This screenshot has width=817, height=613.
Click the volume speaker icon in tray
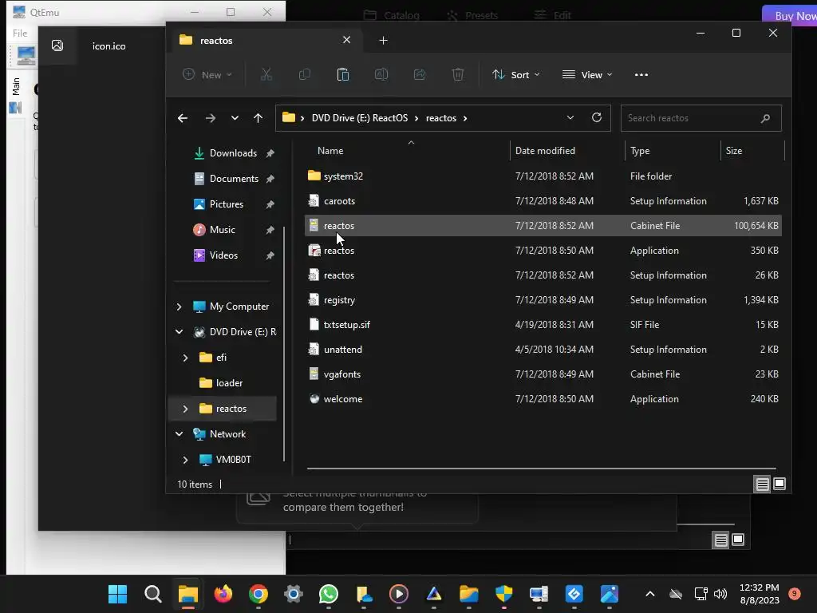tap(720, 594)
